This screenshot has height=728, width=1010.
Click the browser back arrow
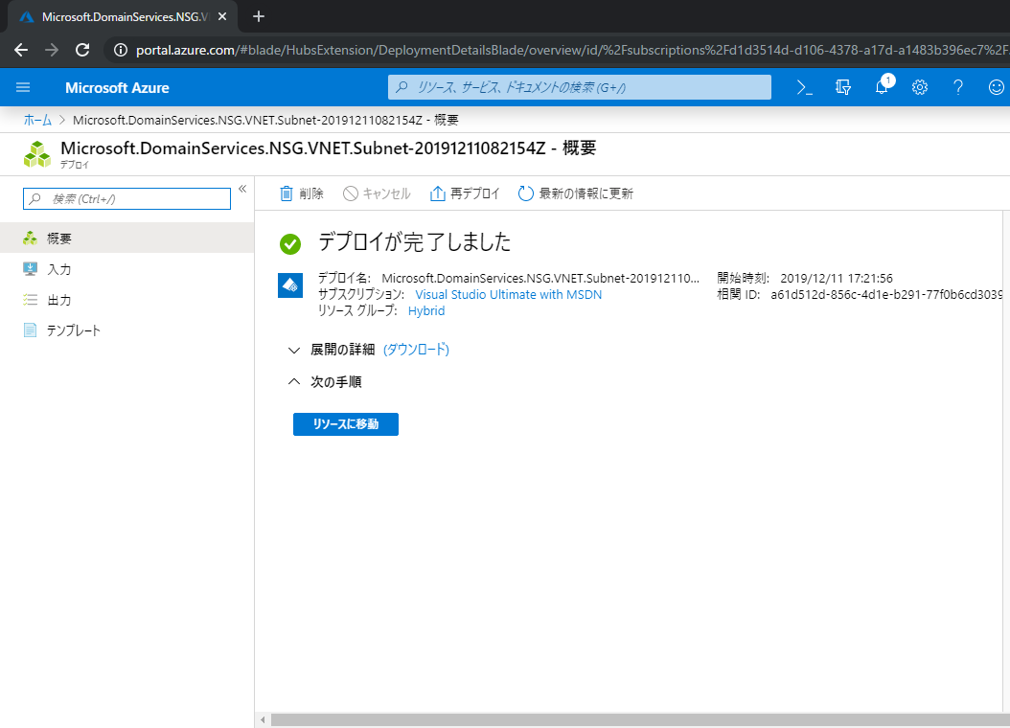(21, 50)
